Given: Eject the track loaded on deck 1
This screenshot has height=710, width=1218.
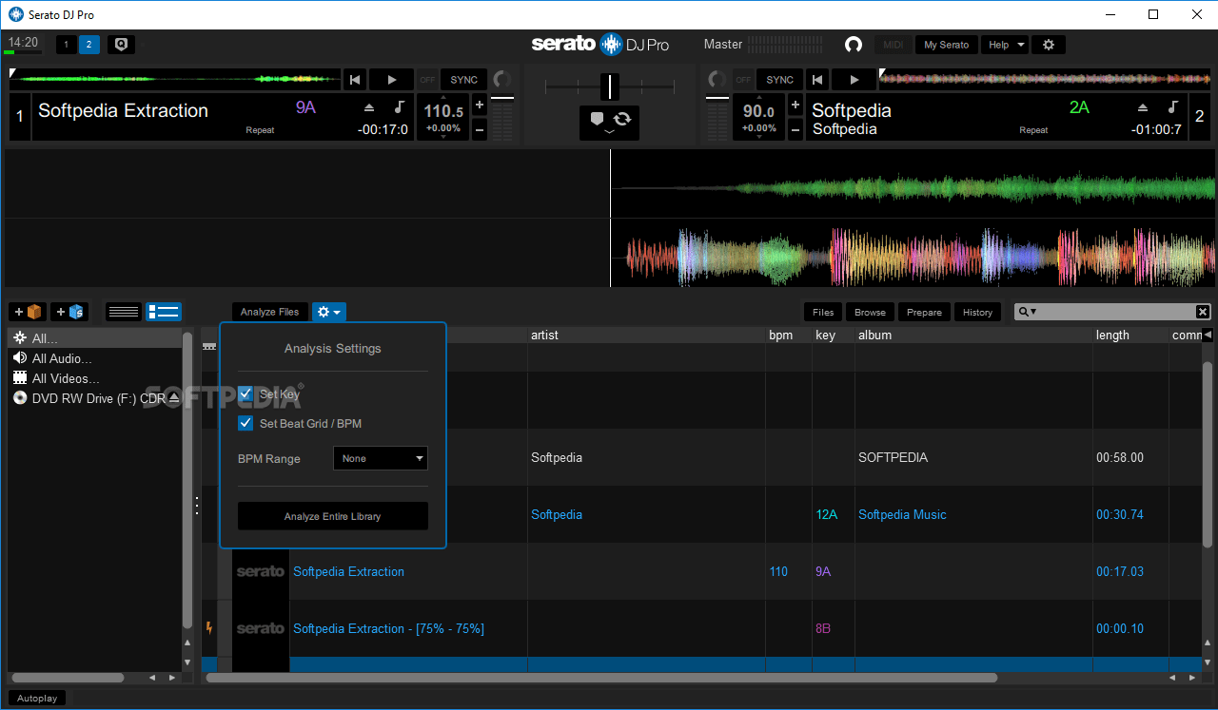Looking at the screenshot, I should pos(370,107).
